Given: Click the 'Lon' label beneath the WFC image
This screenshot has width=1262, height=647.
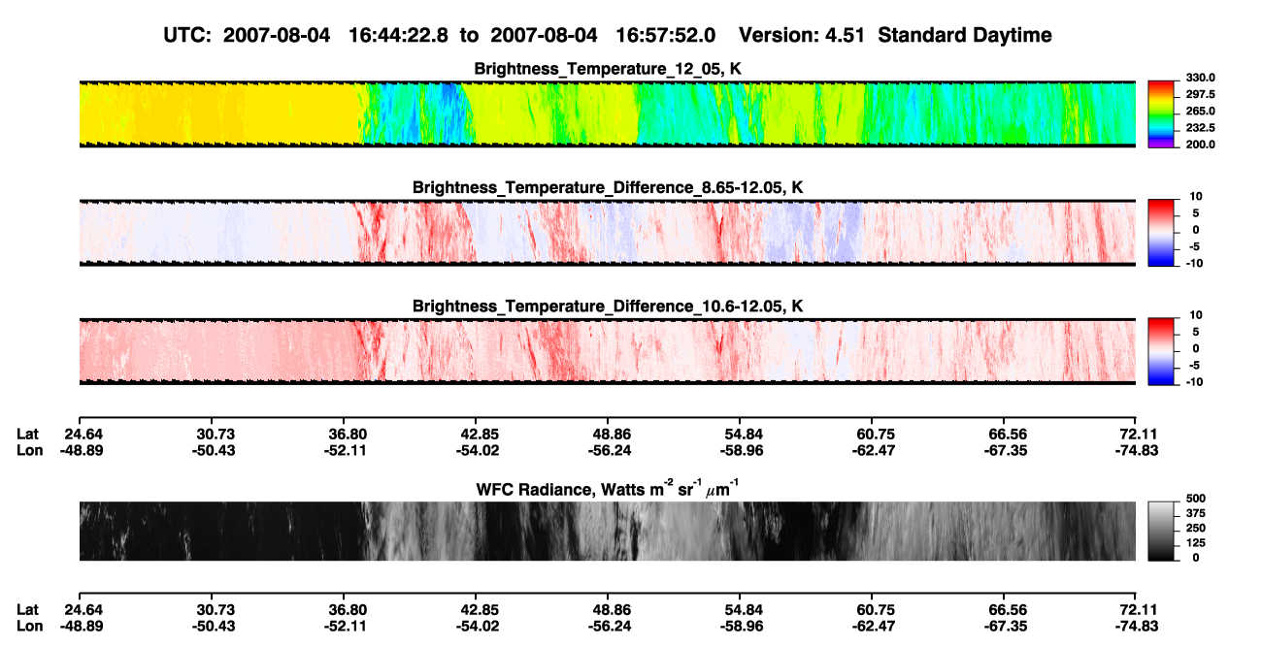Looking at the screenshot, I should (x=28, y=626).
